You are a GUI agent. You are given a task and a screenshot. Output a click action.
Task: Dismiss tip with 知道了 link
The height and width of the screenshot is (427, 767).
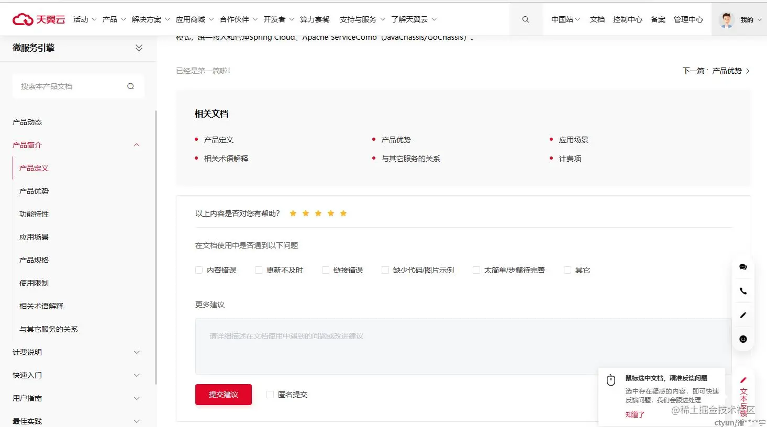[635, 414]
